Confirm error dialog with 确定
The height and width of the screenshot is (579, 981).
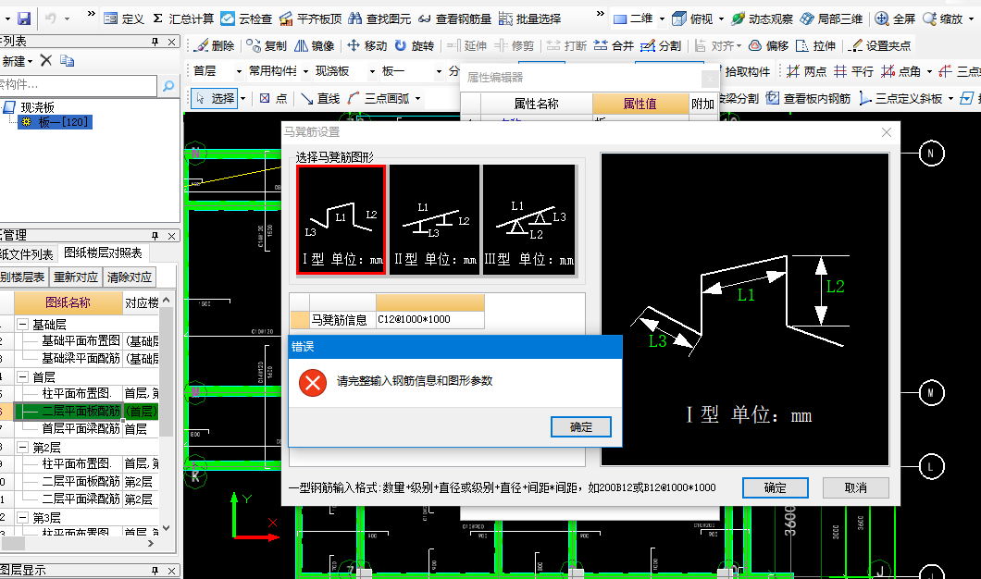pos(580,427)
